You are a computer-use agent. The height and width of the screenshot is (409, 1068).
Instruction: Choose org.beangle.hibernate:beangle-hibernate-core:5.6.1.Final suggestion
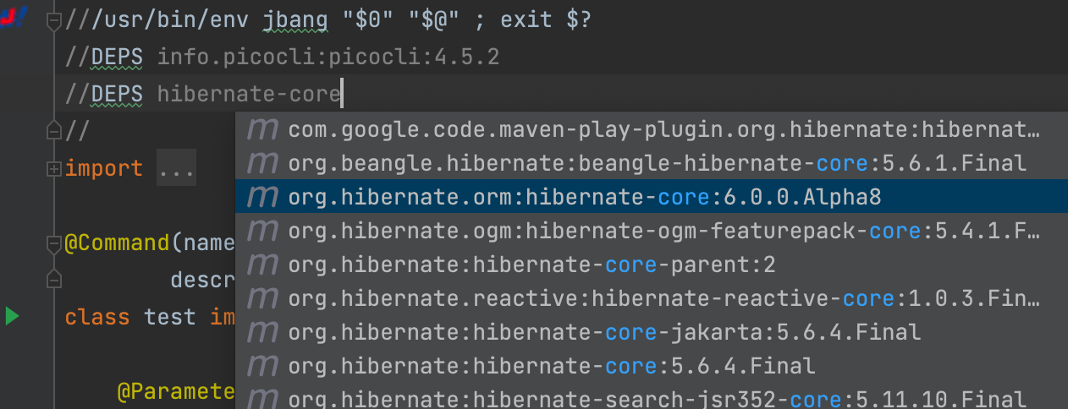[x=651, y=162]
